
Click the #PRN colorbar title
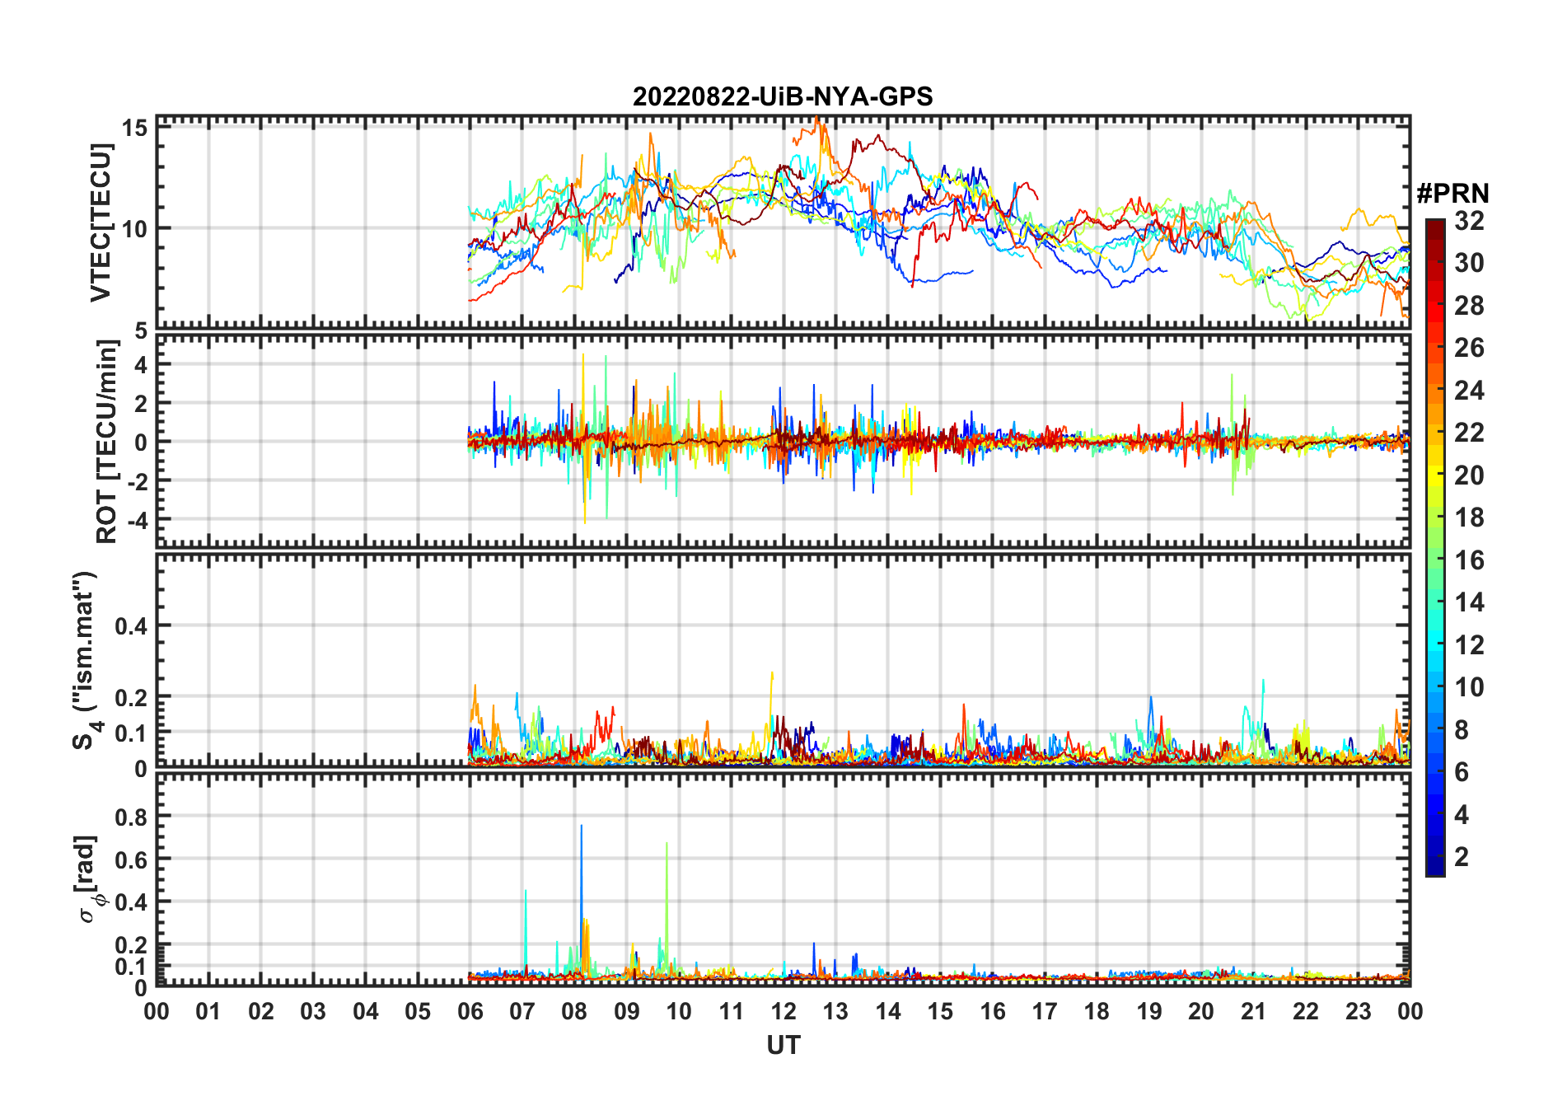pos(1452,194)
